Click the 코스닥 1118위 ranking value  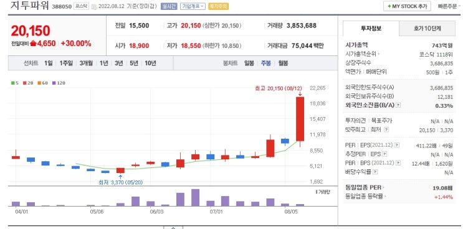click(x=436, y=54)
